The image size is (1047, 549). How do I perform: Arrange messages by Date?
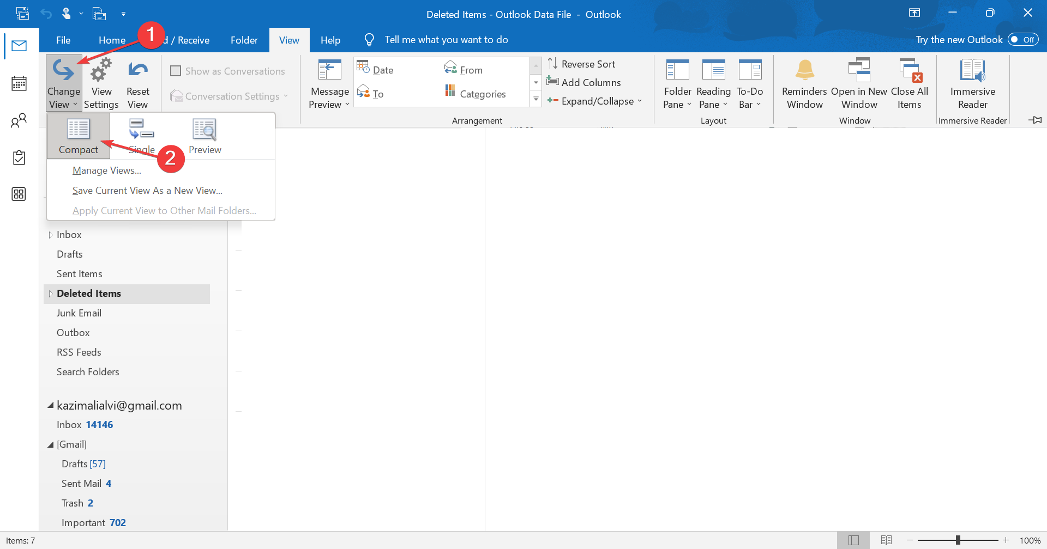pos(375,69)
